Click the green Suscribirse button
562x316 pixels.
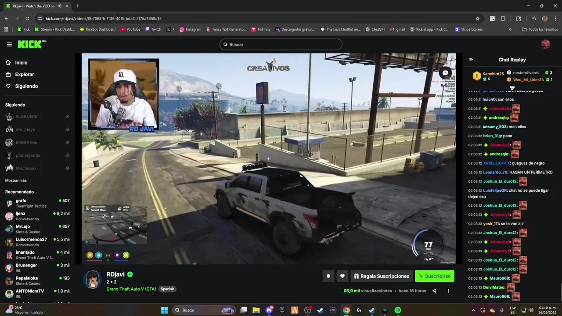coord(435,276)
